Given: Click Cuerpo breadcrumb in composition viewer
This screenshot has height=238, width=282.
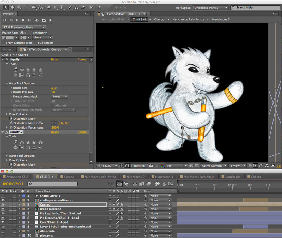Looking at the screenshot, I should pyautogui.click(x=159, y=19).
